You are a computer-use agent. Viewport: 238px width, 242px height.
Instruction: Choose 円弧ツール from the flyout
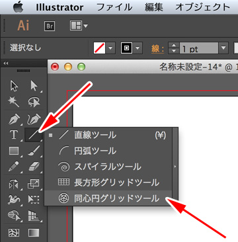point(108,151)
